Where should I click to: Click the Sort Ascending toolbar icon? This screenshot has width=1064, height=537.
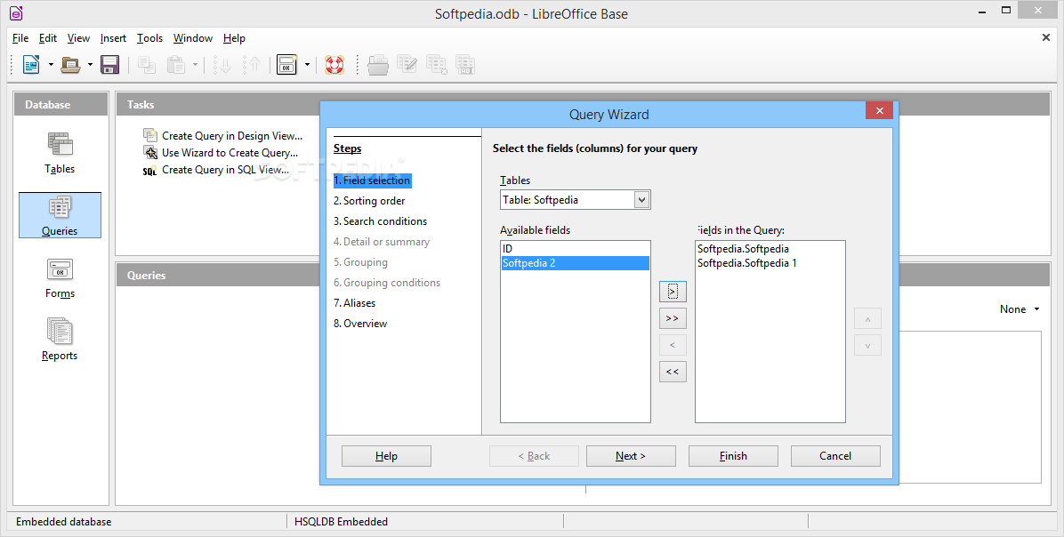tap(222, 65)
